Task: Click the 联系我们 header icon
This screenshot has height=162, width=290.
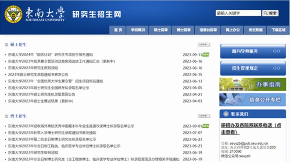Action: (226, 114)
